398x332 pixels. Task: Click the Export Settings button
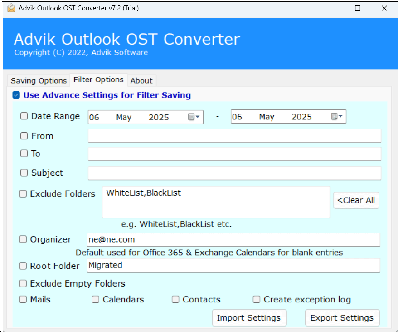(x=342, y=318)
